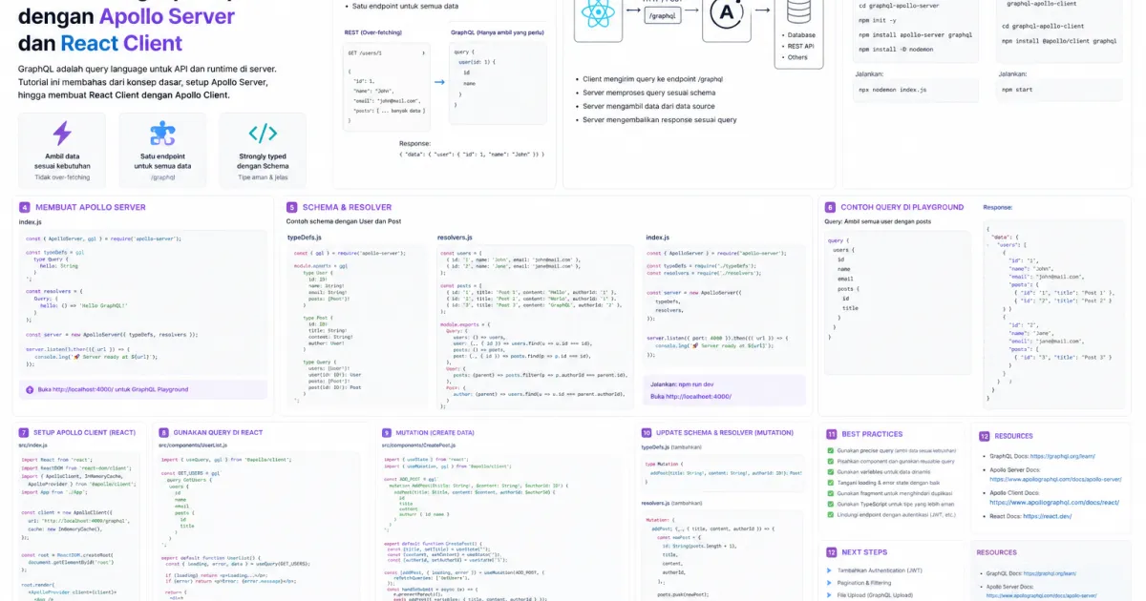Screen dimensions: 1146x601
Task: Toggle checkbox 'Gunakan fragment untuk menghindari duplikasi'
Action: pyautogui.click(x=831, y=493)
